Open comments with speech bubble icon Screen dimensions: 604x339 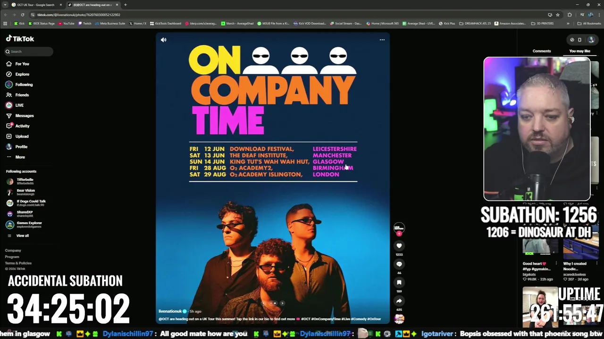point(399,264)
